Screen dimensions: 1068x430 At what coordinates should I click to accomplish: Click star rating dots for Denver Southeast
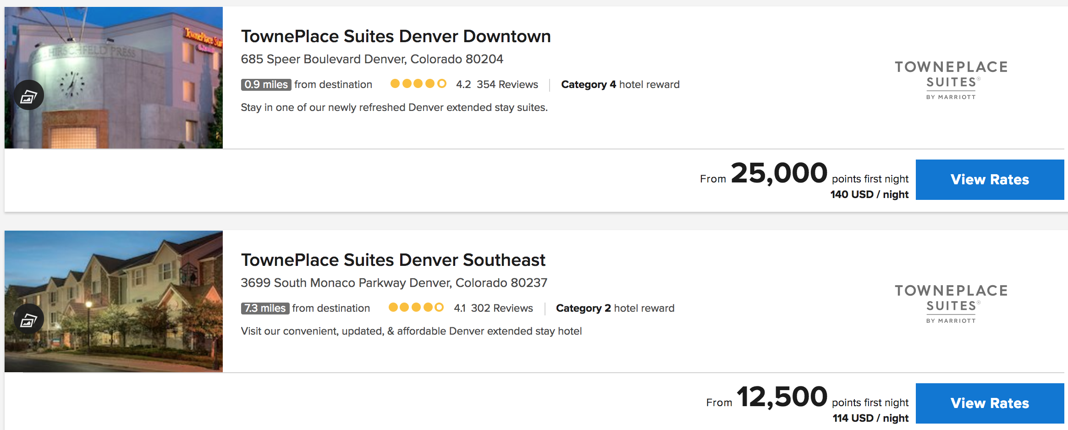click(416, 308)
